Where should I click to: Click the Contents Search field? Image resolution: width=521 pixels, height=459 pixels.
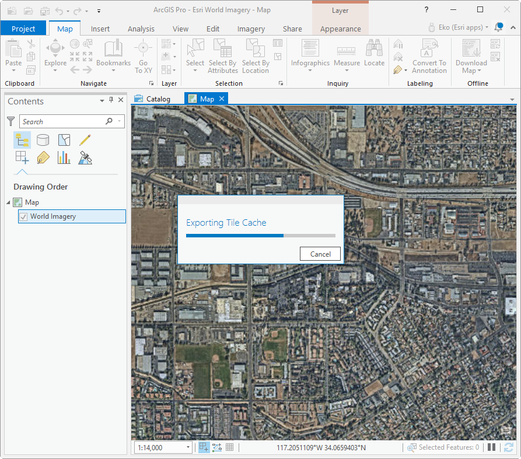[72, 121]
